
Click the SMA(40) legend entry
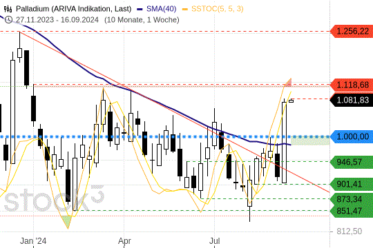157,9
